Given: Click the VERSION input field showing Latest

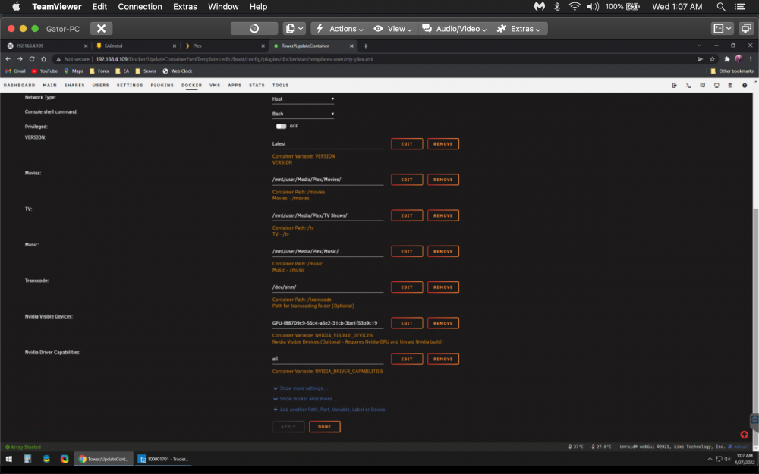Looking at the screenshot, I should pyautogui.click(x=328, y=143).
